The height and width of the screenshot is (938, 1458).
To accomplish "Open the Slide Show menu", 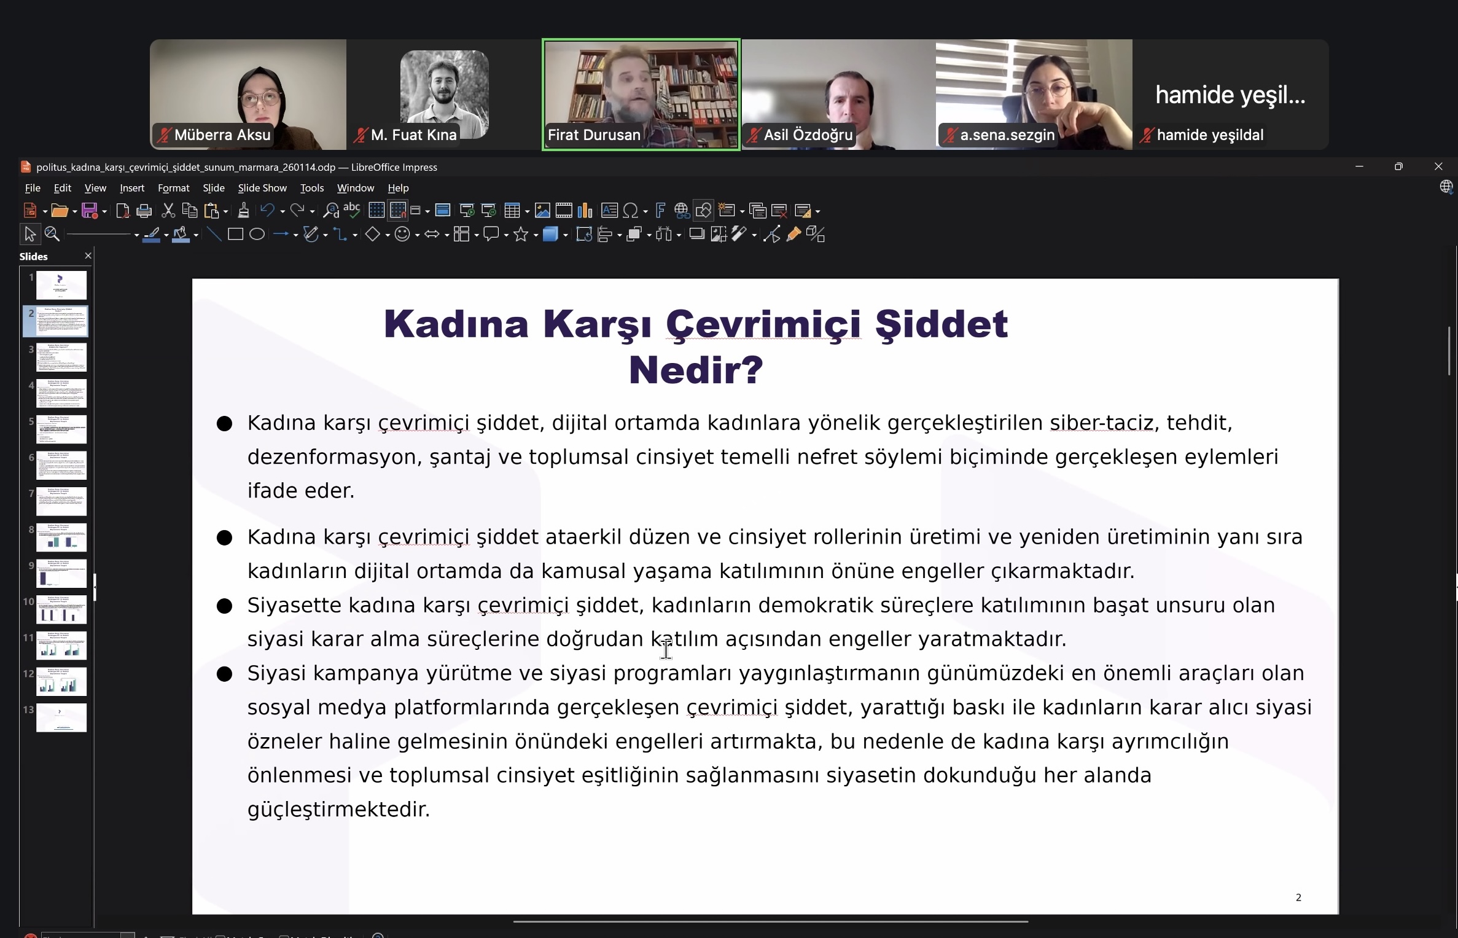I will tap(262, 188).
